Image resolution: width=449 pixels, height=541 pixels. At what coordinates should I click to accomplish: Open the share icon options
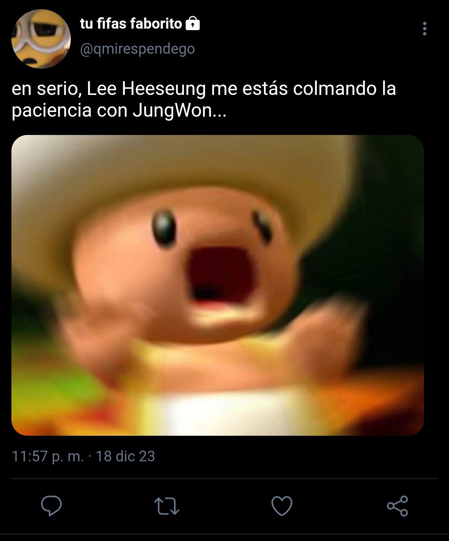coord(397,506)
